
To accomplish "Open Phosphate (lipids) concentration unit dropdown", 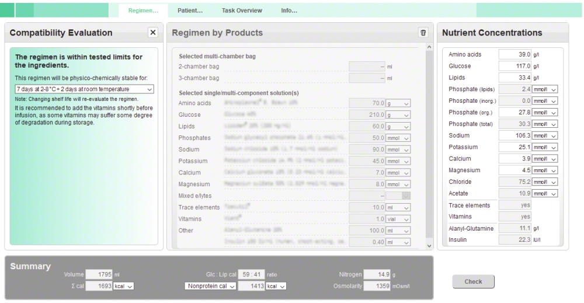I will click(544, 89).
